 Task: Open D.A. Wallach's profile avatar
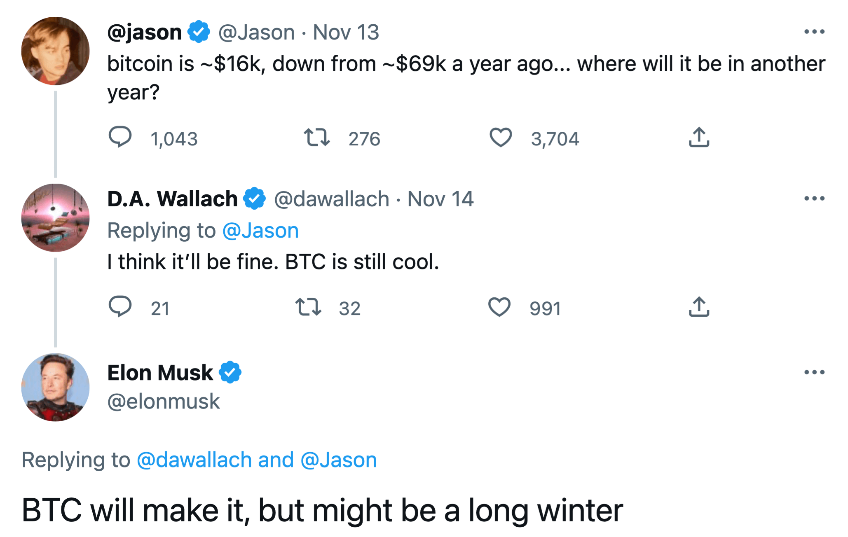(x=56, y=218)
